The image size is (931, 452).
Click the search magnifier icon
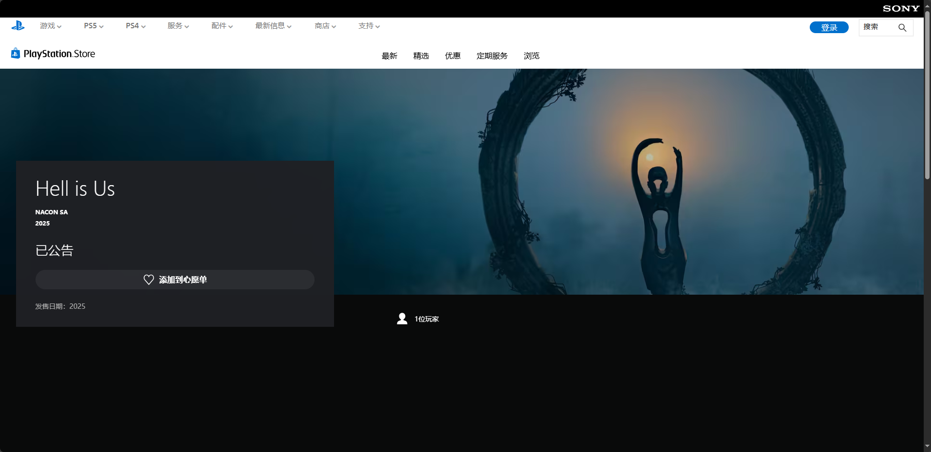point(902,27)
